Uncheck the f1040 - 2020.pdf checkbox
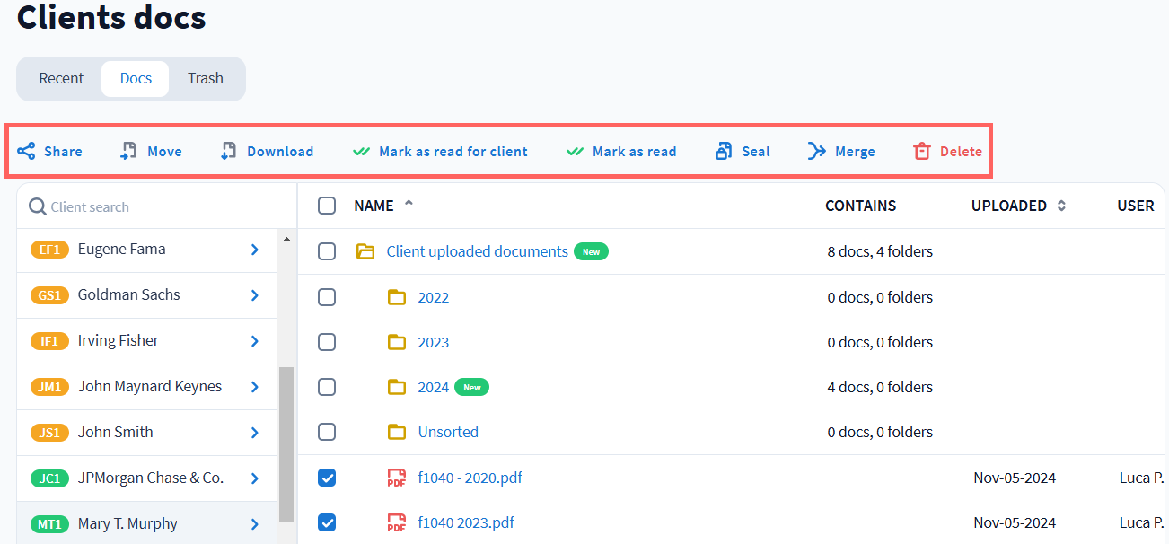Viewport: 1169px width, 544px height. tap(327, 478)
